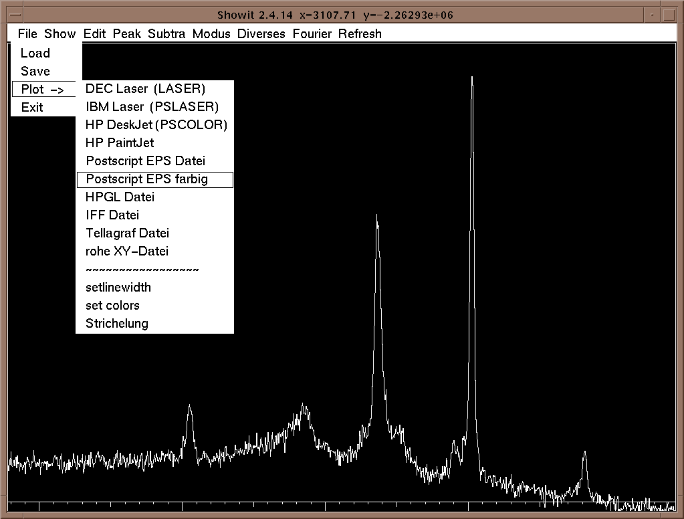Export as Postscript EPS Datei
This screenshot has height=519, width=684.
coord(145,161)
